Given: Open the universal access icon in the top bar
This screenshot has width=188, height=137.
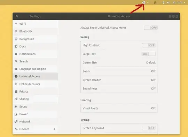Looking at the screenshot, I should (144, 2).
